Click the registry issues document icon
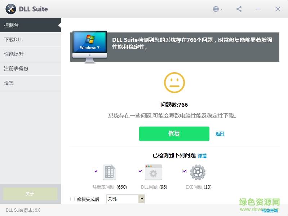This screenshot has height=216, width=288. [x=109, y=172]
